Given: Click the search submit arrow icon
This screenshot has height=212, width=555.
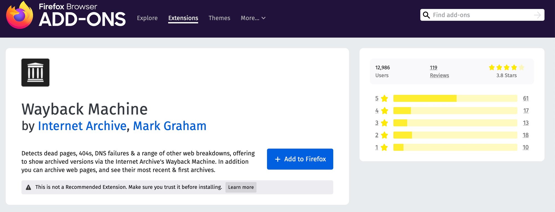Looking at the screenshot, I should click(537, 15).
